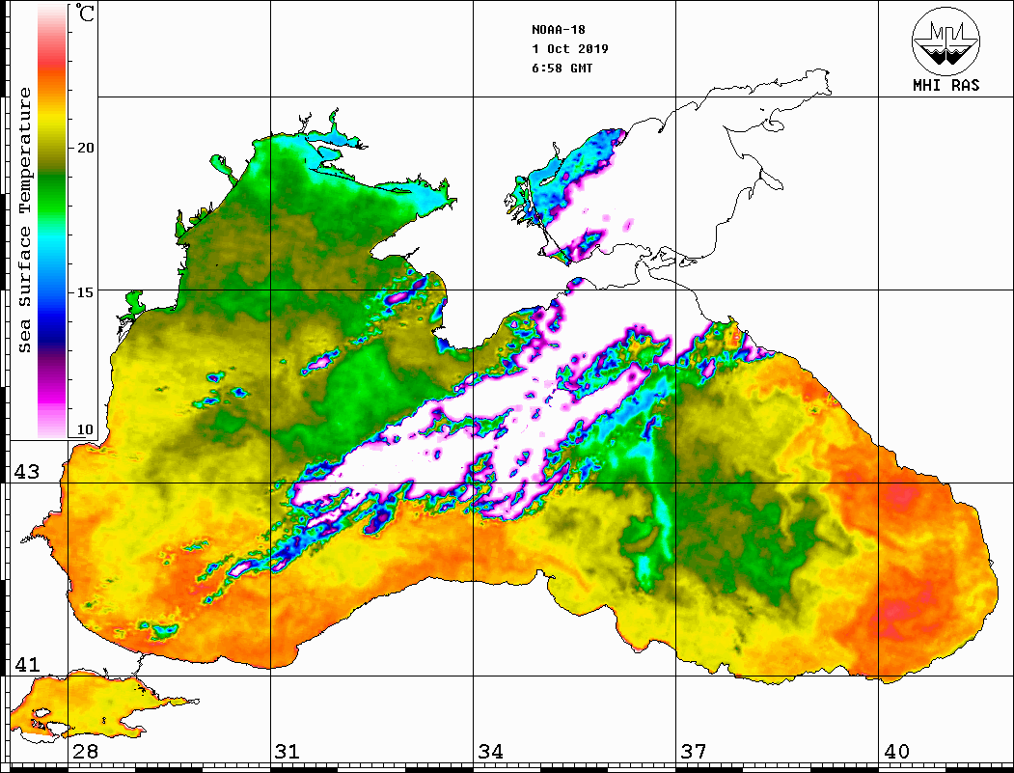
Task: Select the '6:58 GMT' time text
Action: tap(562, 68)
